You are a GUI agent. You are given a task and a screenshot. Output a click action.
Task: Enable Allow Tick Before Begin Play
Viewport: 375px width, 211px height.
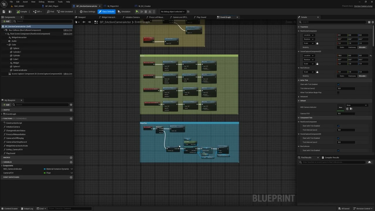pos(338,93)
